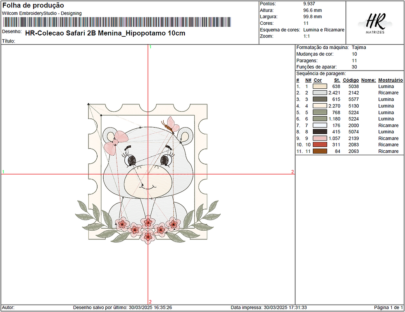The width and height of the screenshot is (405, 312).
Task: Click the barcode under the header
Action: (x=117, y=22)
